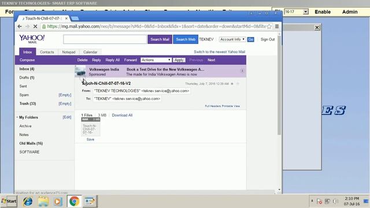
Task: Click Download All attachments
Action: coord(122,115)
